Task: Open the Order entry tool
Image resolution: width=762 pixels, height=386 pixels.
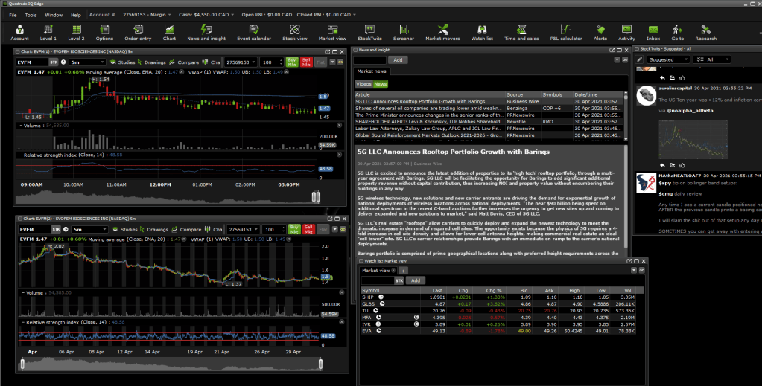Action: [x=139, y=33]
